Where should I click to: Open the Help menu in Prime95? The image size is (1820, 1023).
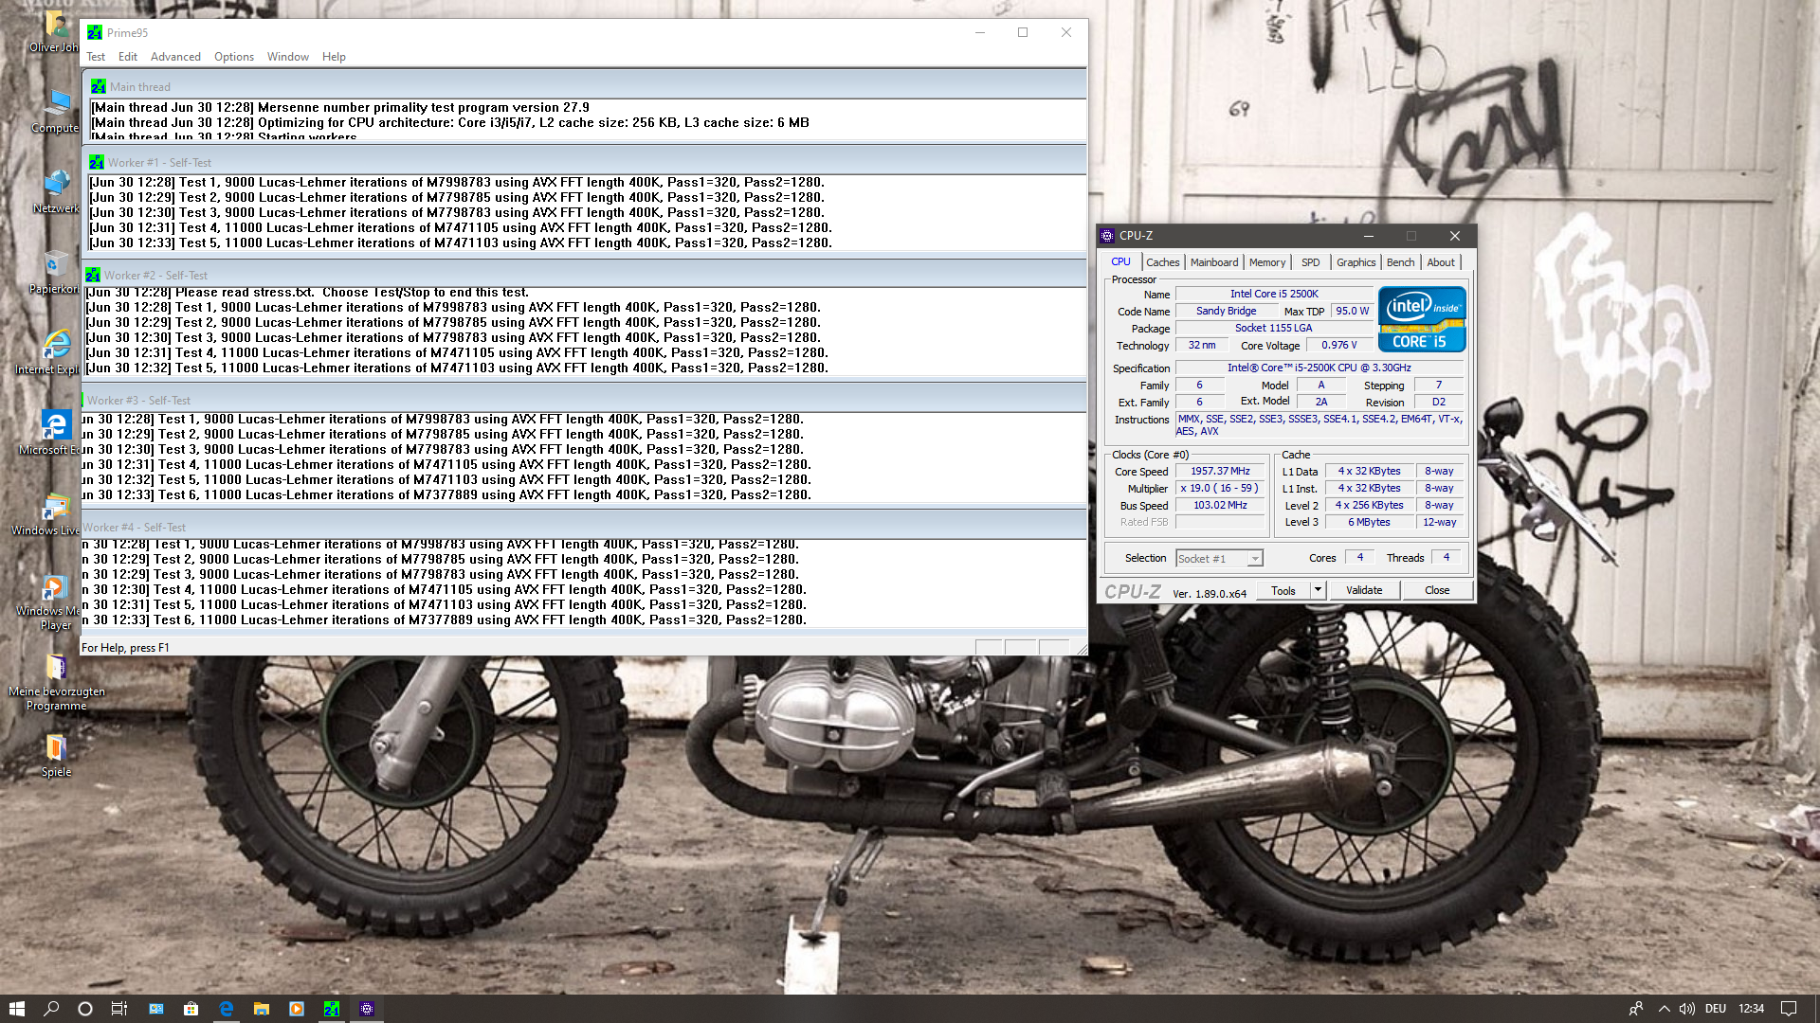pos(334,57)
